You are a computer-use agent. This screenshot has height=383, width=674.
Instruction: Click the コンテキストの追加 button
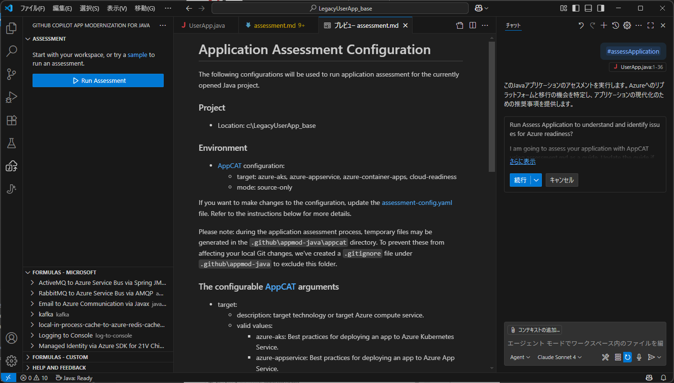[535, 330]
